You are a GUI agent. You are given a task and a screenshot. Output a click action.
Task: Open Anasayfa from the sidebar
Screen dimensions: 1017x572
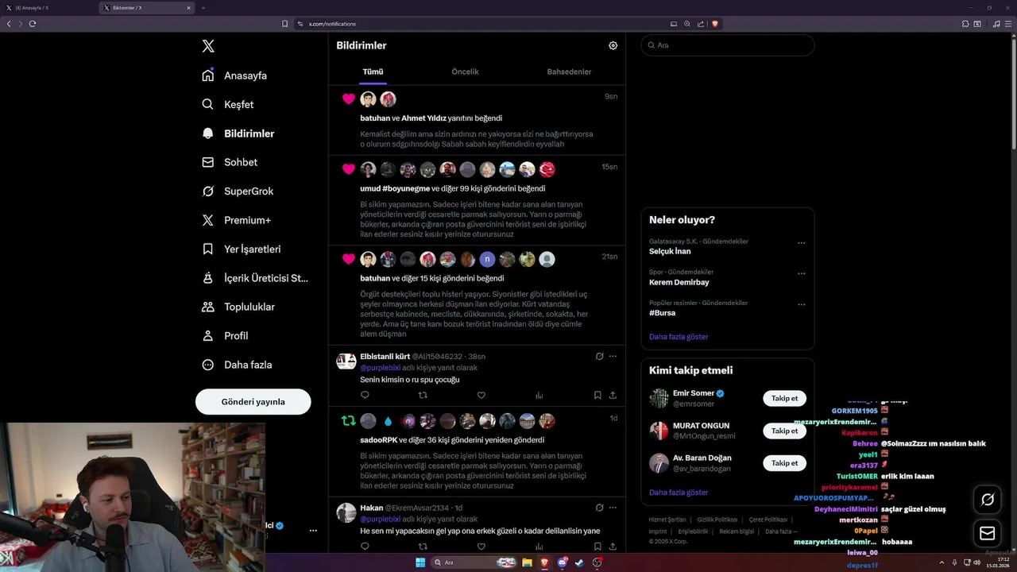[234, 75]
